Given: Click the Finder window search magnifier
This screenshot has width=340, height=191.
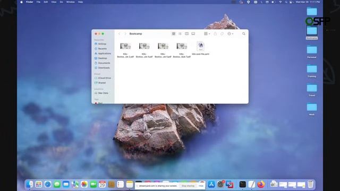Looking at the screenshot, I should pos(244,34).
